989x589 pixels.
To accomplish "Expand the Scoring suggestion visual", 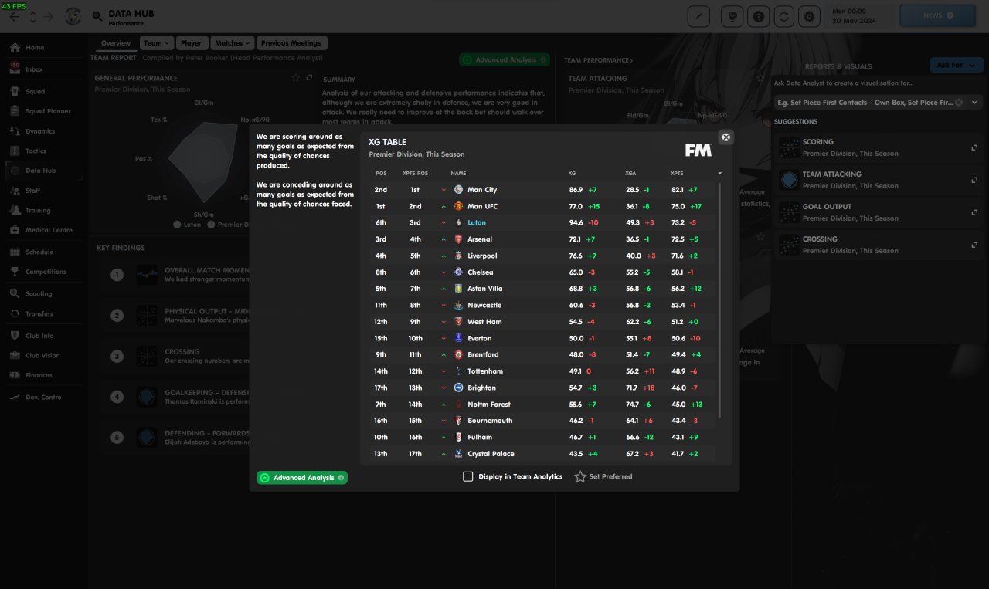I will (974, 147).
